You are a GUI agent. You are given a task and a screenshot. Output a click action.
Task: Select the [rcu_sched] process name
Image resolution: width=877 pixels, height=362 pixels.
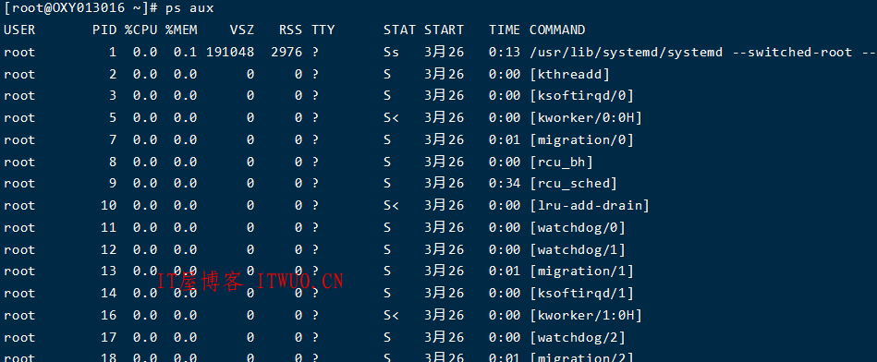[x=573, y=183]
